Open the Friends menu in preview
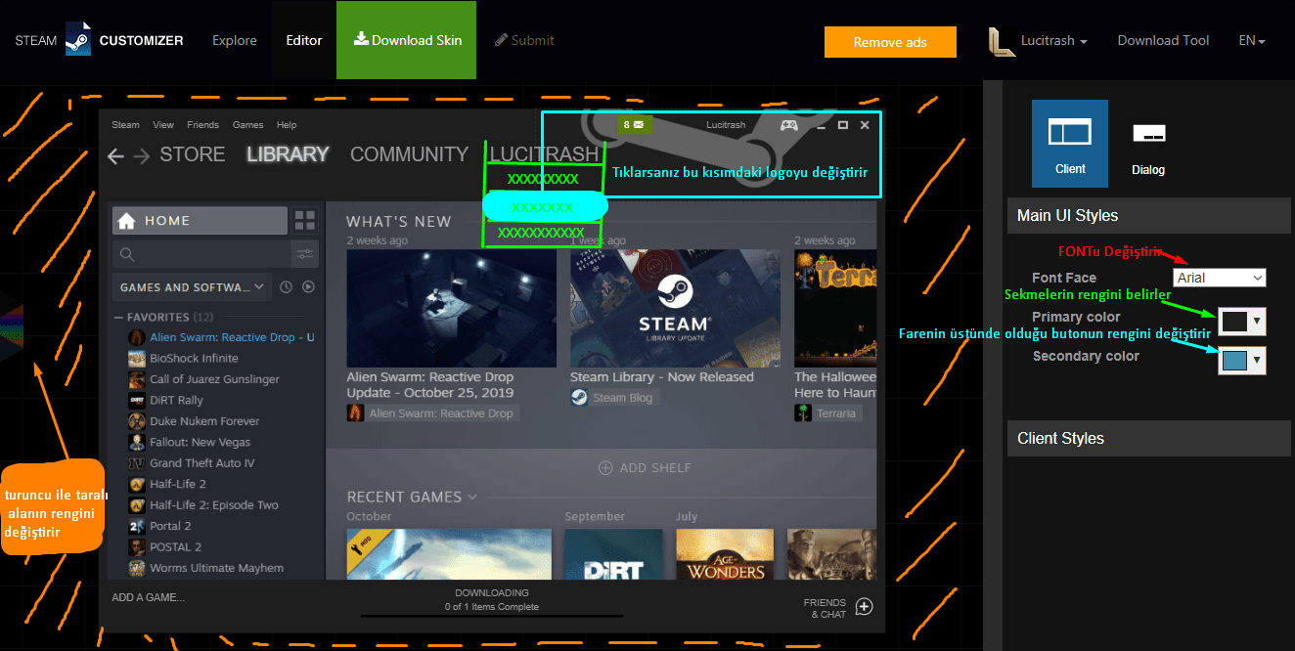The width and height of the screenshot is (1295, 651). pos(202,125)
